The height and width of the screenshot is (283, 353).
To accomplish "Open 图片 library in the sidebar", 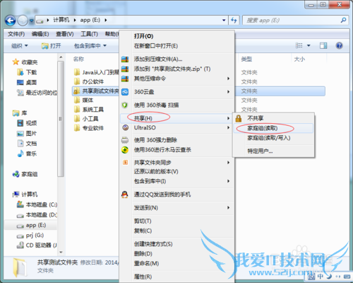I will pyautogui.click(x=31, y=134).
